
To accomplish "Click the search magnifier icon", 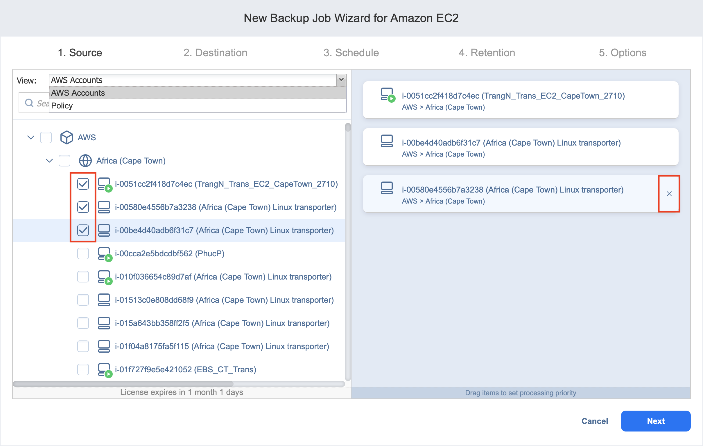I will pos(29,103).
